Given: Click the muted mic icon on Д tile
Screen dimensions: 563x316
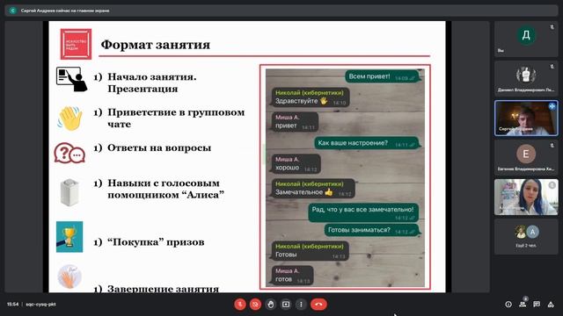Looking at the screenshot, I should click(x=552, y=27).
